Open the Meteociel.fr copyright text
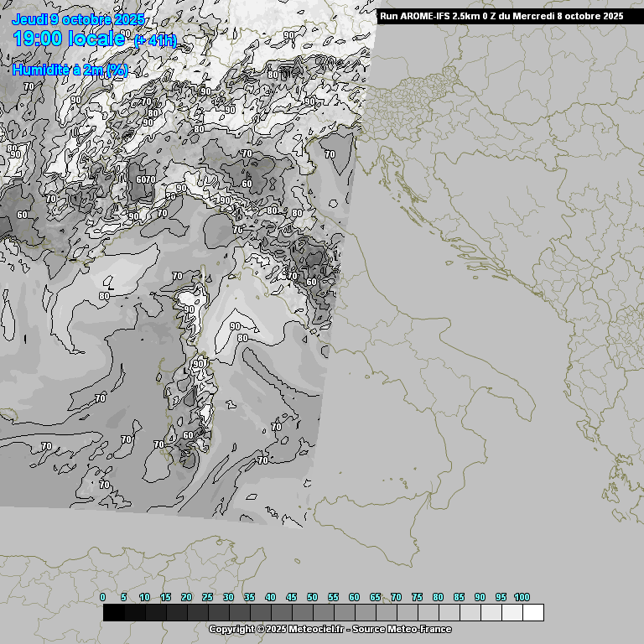The height and width of the screenshot is (644, 644). pyautogui.click(x=330, y=629)
